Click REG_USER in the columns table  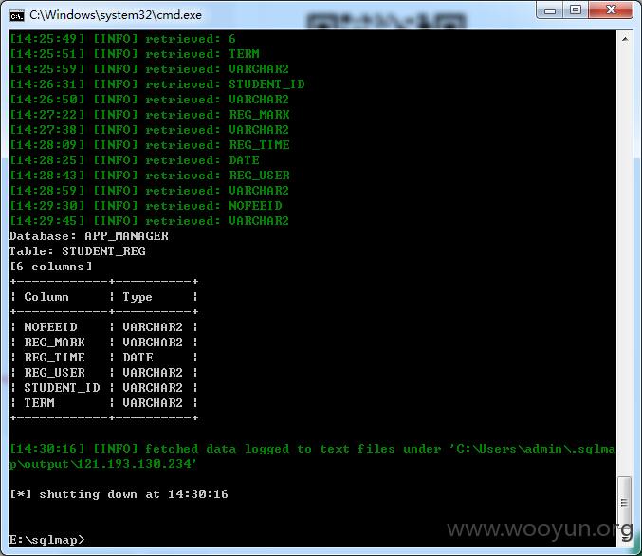(54, 373)
